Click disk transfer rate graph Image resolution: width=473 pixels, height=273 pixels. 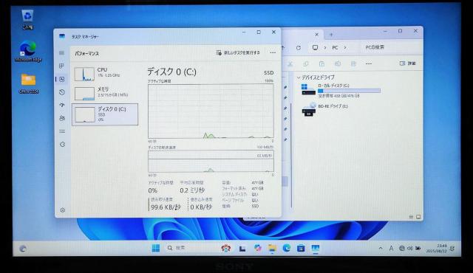[x=211, y=162]
